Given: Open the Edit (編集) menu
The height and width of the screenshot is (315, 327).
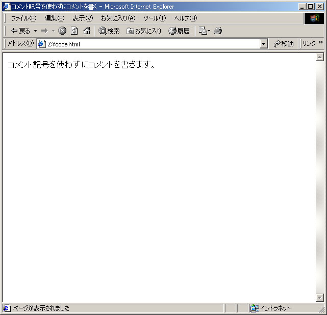Looking at the screenshot, I should [55, 18].
